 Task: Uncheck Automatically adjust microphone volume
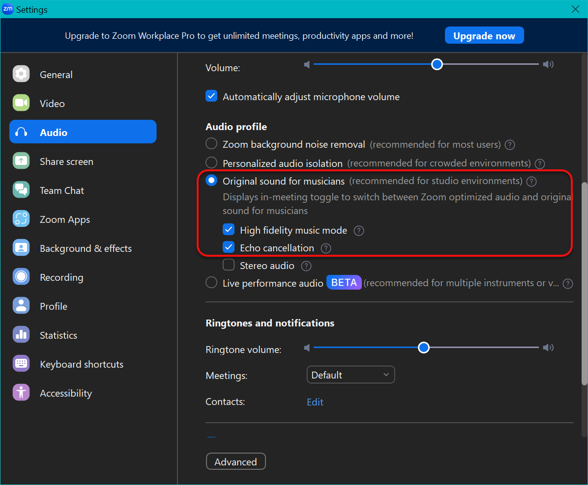pyautogui.click(x=211, y=96)
